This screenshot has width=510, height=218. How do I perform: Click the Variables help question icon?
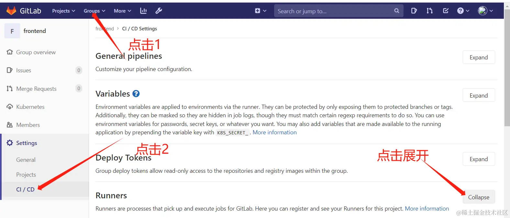(136, 94)
